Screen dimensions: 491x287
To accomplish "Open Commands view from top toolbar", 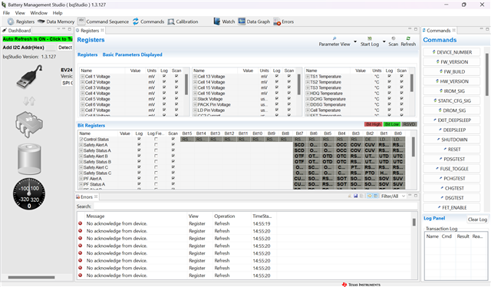I will coord(148,21).
